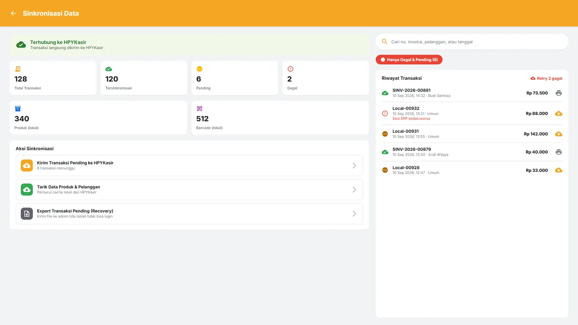578x325 pixels.
Task: Open the Tersinkronisasi 120 card
Action: coord(144,78)
